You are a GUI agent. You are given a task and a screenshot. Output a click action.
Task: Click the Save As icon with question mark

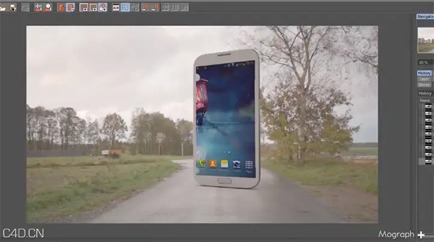coord(13,7)
